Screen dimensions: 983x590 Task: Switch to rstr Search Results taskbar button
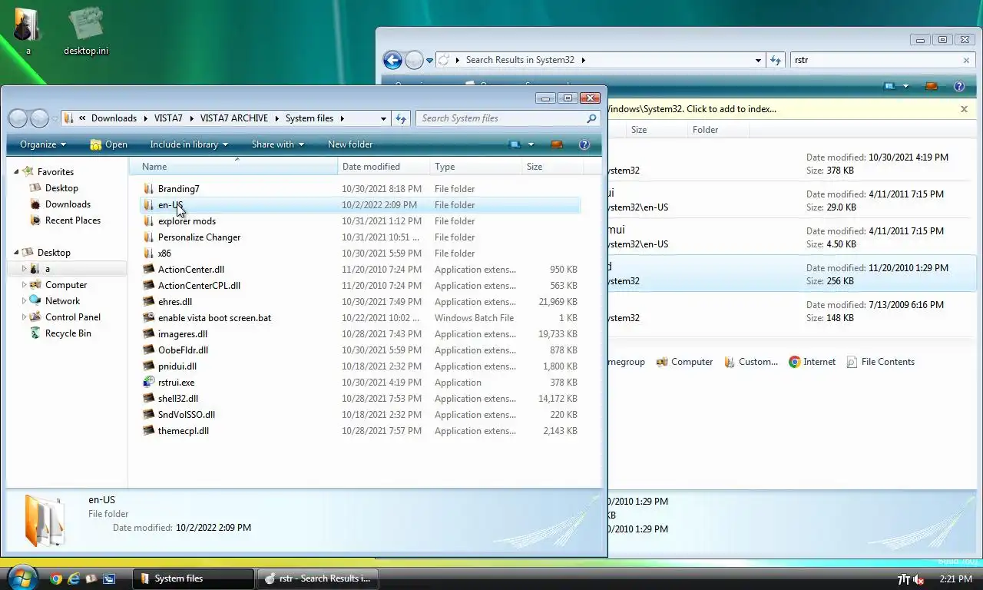317,578
